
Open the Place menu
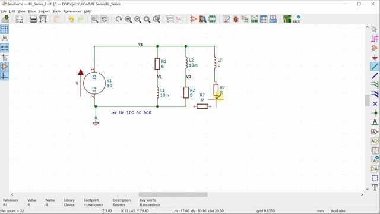pyautogui.click(x=31, y=11)
